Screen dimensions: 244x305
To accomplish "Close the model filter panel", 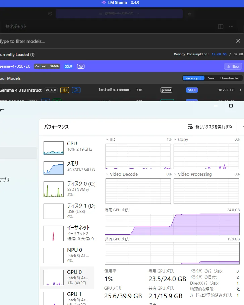I will 238,41.
